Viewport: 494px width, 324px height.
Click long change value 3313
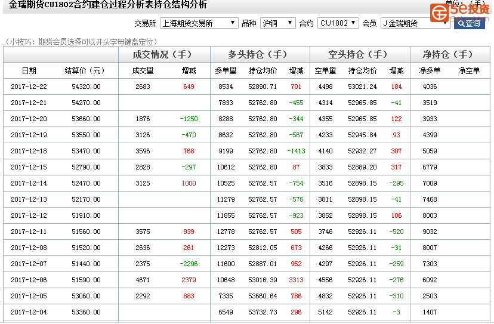pyautogui.click(x=296, y=280)
